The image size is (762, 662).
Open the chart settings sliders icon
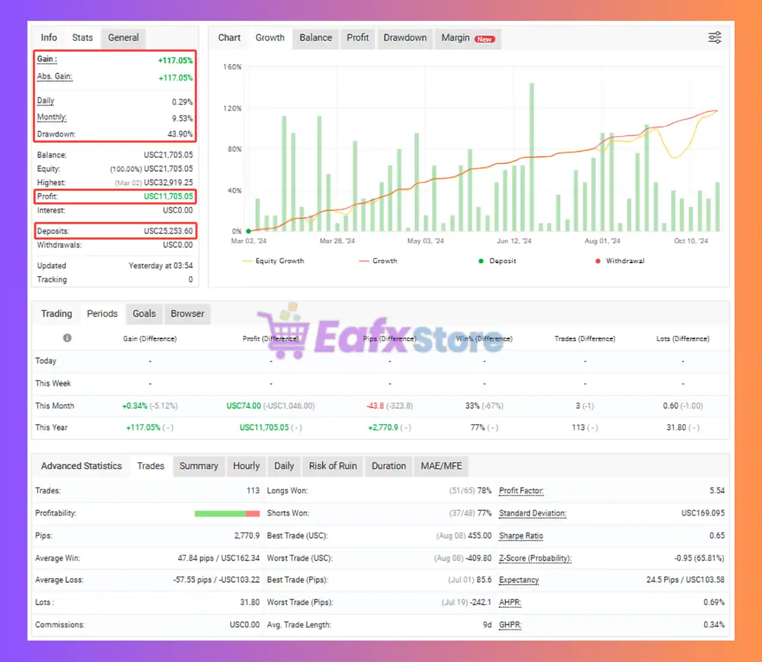(714, 37)
